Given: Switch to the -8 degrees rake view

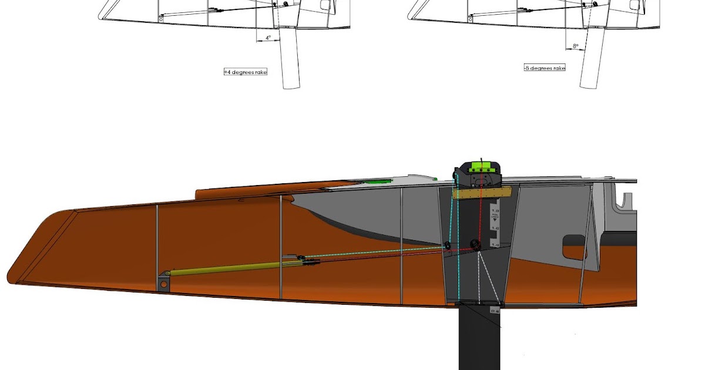Looking at the screenshot, I should (x=545, y=67).
